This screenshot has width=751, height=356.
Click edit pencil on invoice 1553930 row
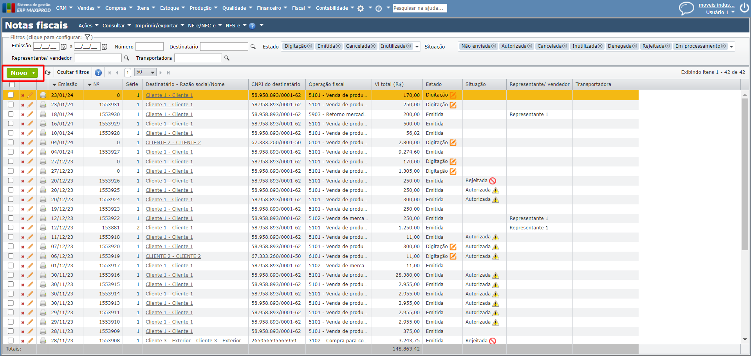pos(31,114)
